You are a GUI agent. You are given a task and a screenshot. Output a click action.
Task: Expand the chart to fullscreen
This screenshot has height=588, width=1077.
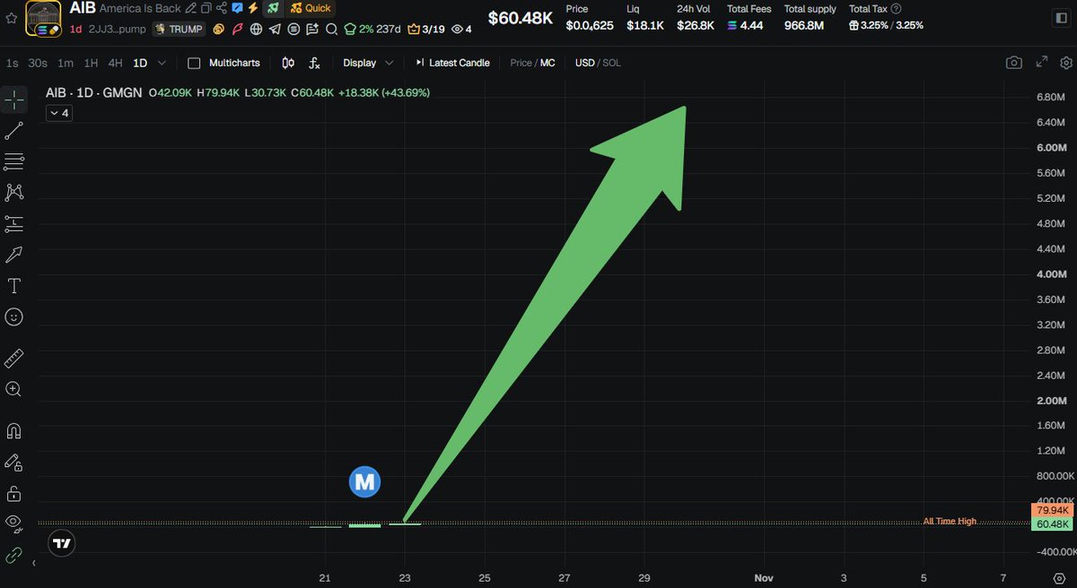[x=1041, y=63]
